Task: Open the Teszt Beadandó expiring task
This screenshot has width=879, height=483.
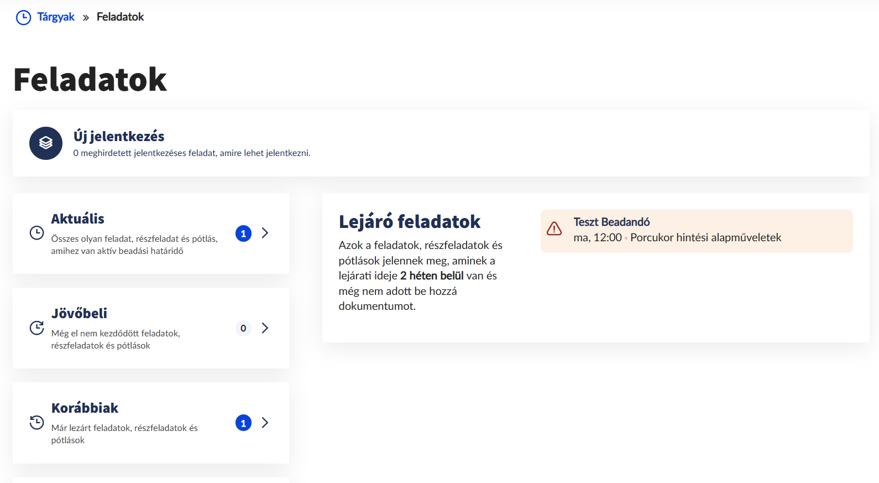Action: pos(611,222)
